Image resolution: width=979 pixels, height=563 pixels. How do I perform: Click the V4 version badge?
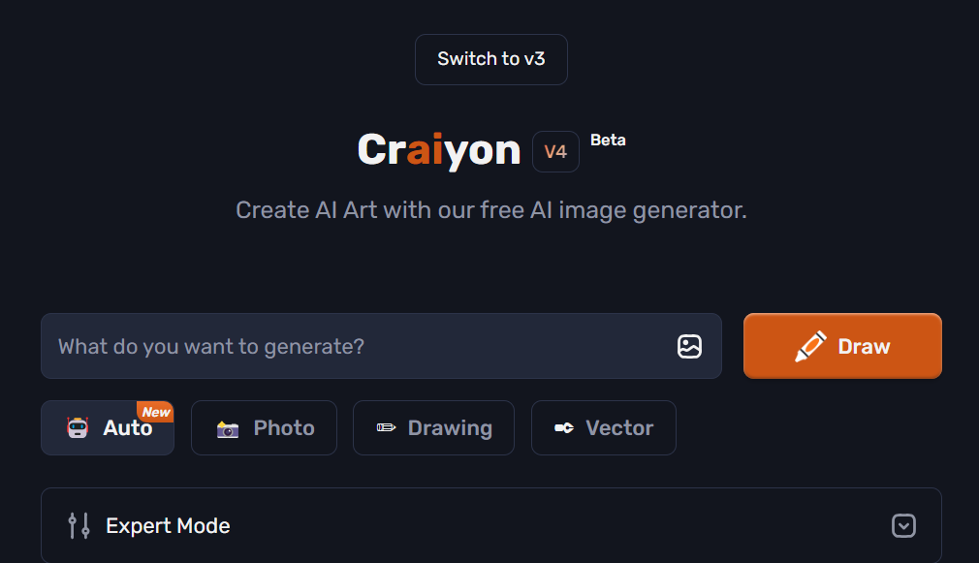(x=555, y=152)
